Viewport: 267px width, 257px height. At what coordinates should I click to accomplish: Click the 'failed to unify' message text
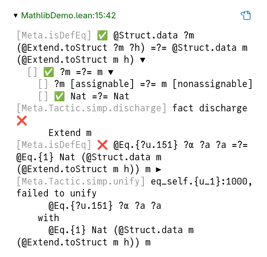pos(56,193)
